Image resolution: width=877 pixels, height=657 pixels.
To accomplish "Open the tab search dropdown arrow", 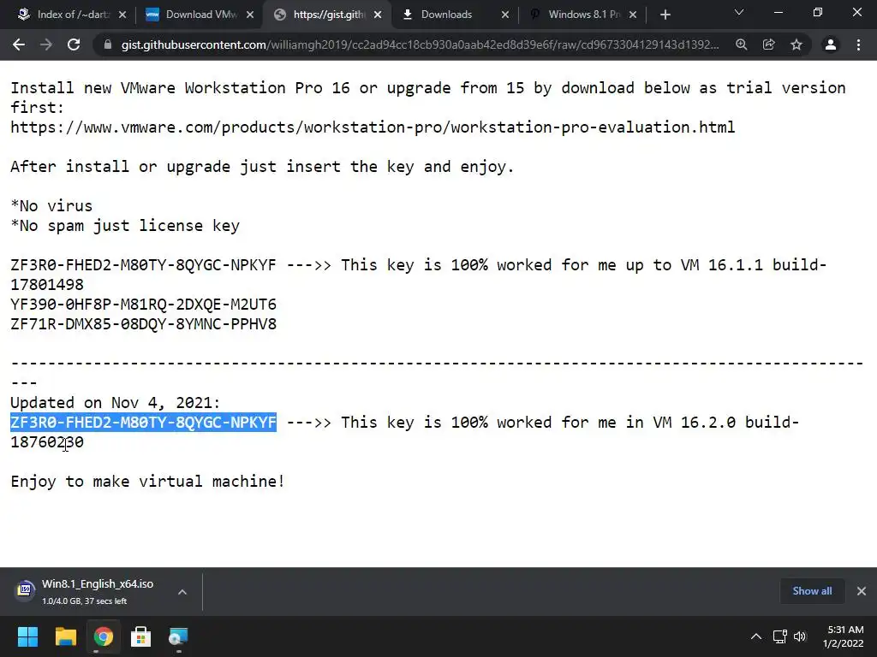I will coord(739,12).
